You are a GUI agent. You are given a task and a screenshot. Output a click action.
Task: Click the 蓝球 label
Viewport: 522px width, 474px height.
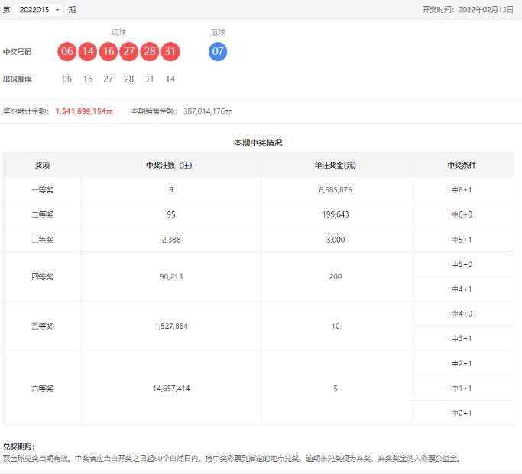coord(218,32)
